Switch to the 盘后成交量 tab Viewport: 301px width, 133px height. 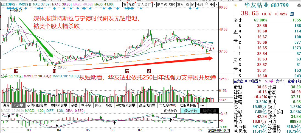pos(147,105)
